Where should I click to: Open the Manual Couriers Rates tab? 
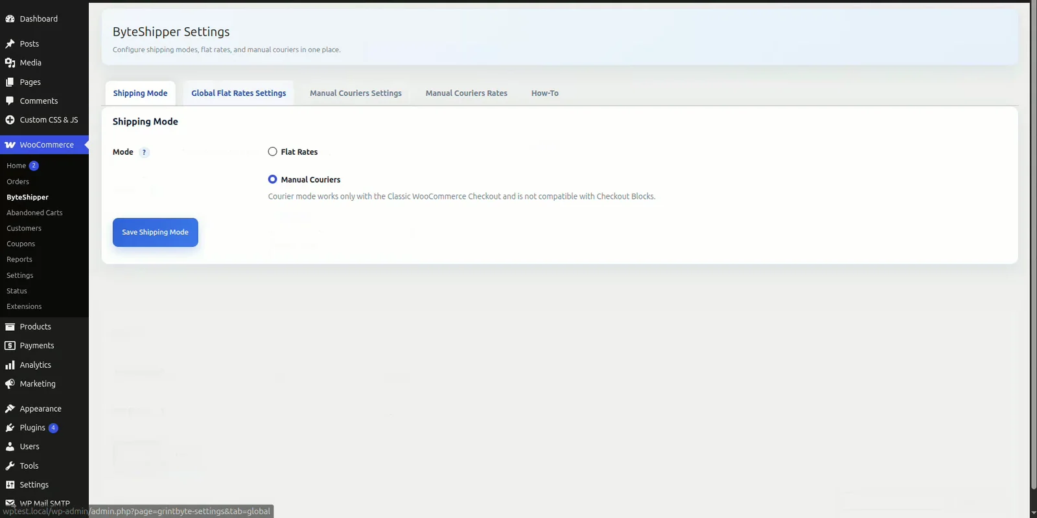(467, 93)
